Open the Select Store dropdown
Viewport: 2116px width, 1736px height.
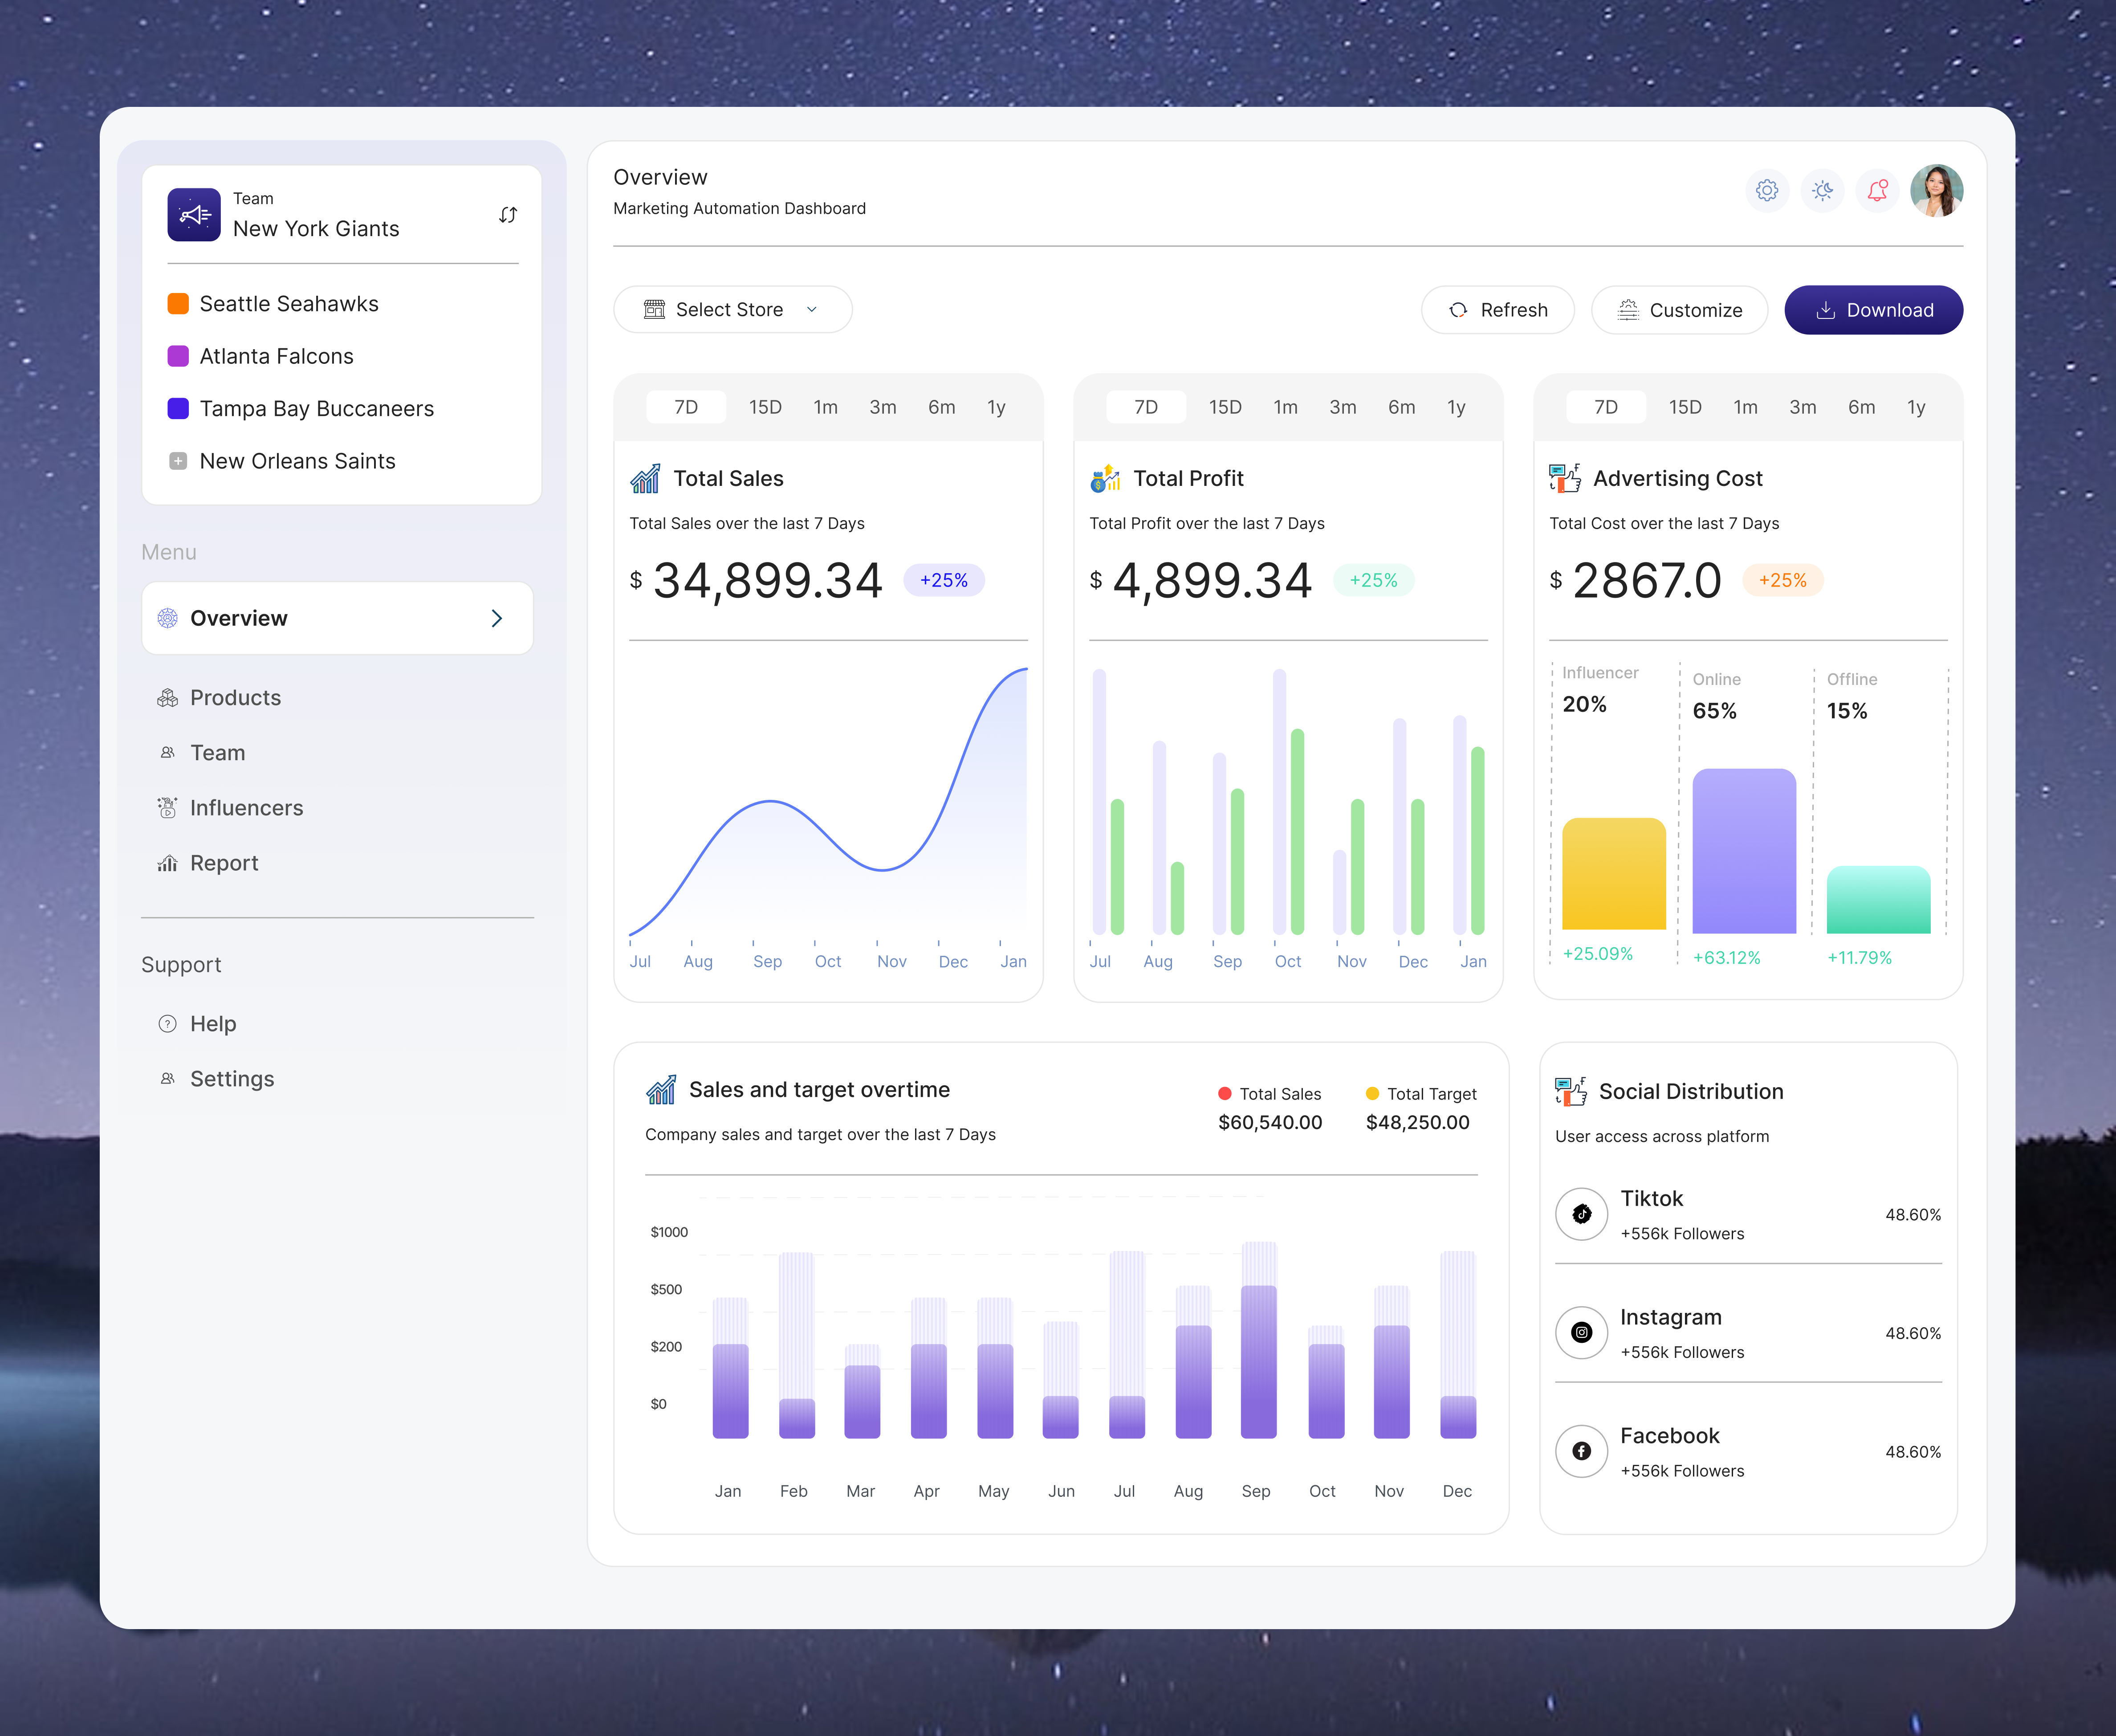(x=733, y=310)
